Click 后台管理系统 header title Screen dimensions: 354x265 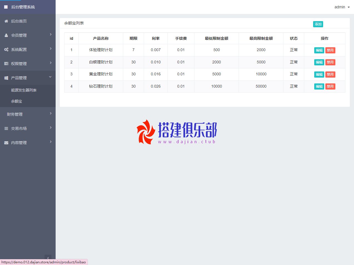coord(23,7)
